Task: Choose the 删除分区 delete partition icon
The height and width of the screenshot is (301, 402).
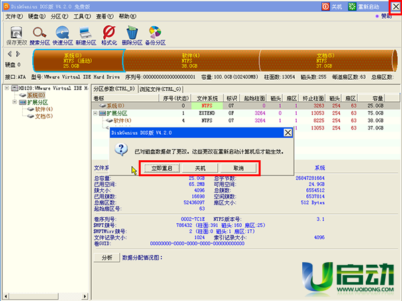Action: coord(132,36)
